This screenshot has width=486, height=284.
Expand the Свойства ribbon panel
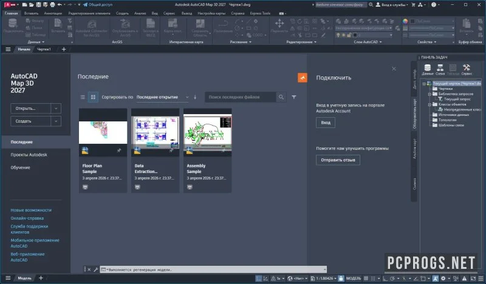point(426,42)
